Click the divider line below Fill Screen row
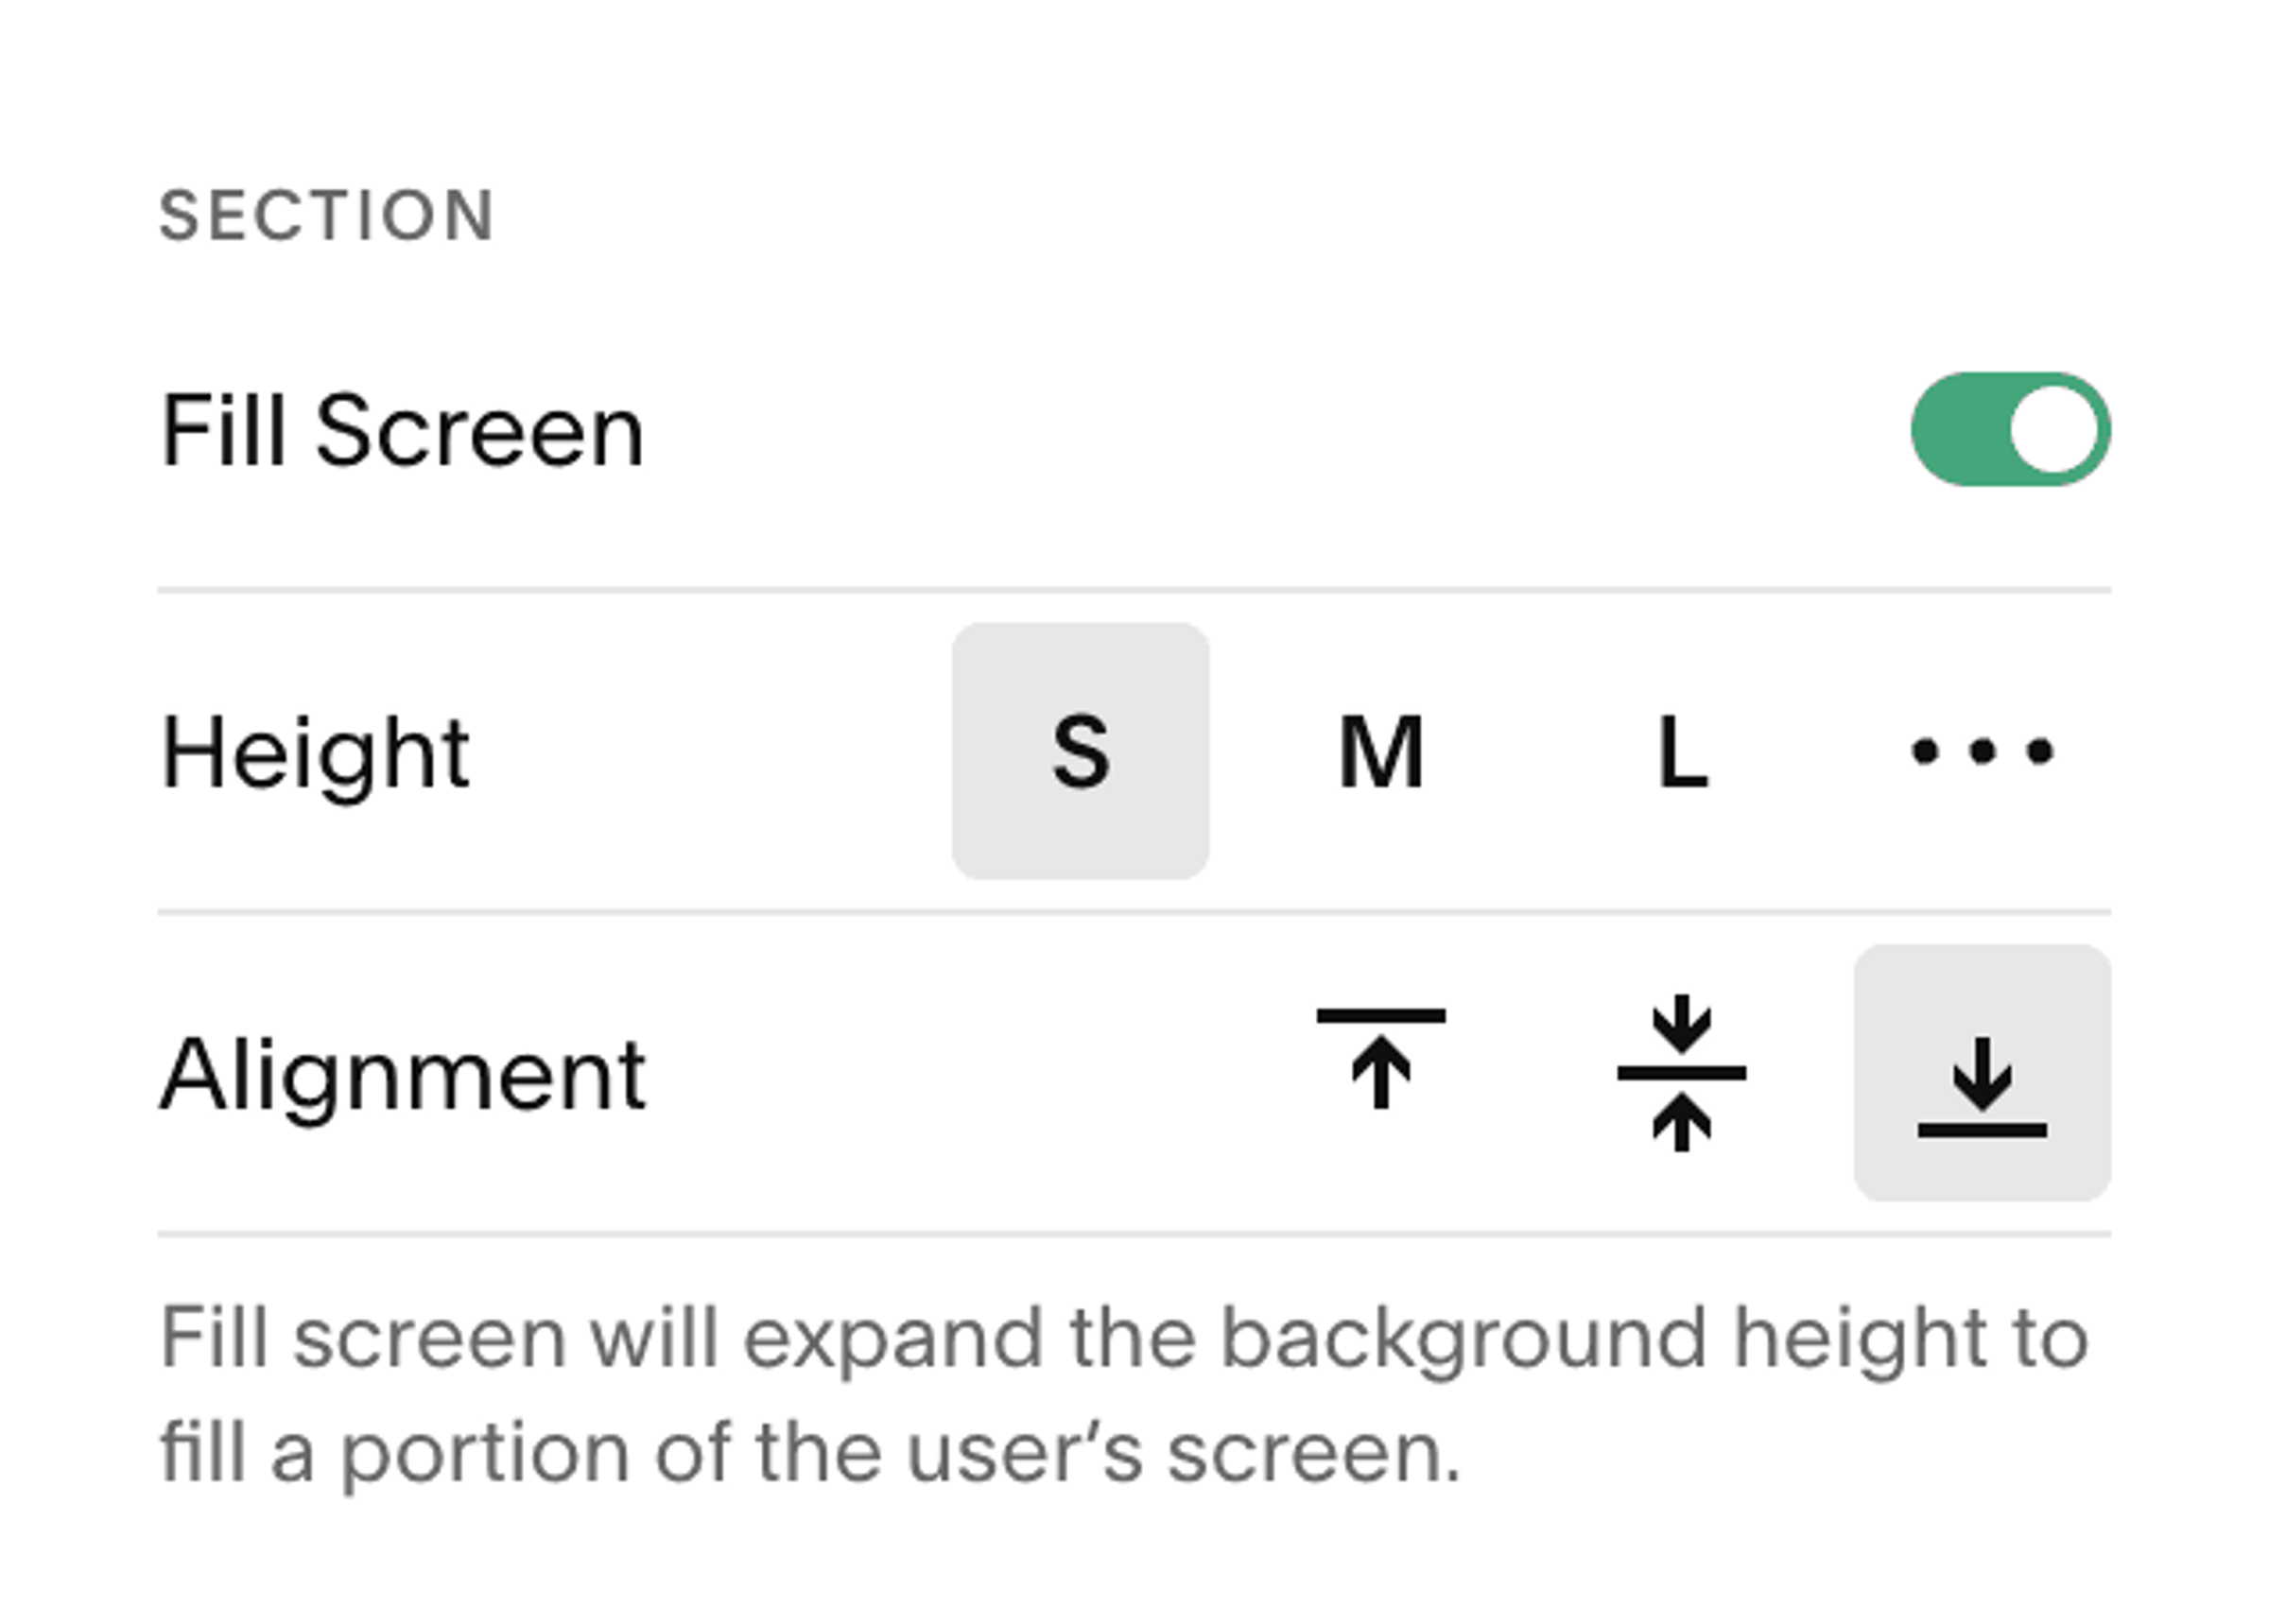The height and width of the screenshot is (1624, 2269). point(1134,590)
